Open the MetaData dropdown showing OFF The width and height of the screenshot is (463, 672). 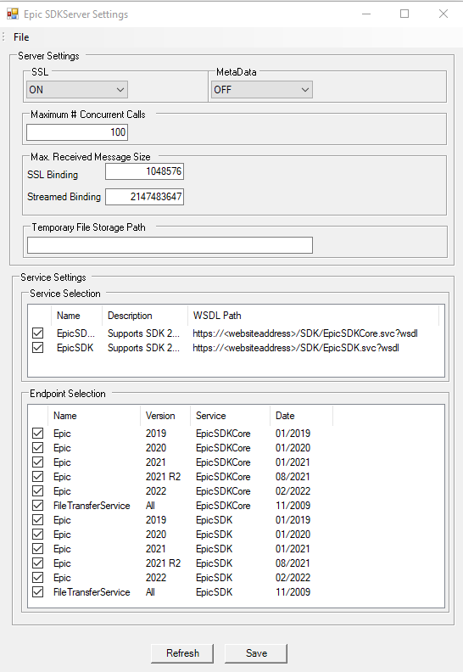click(x=262, y=90)
